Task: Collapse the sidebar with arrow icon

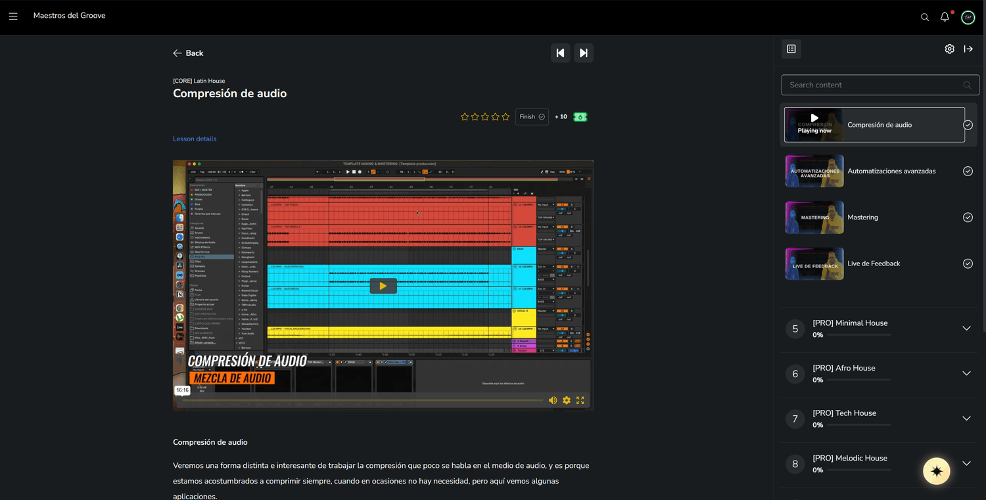Action: 968,49
